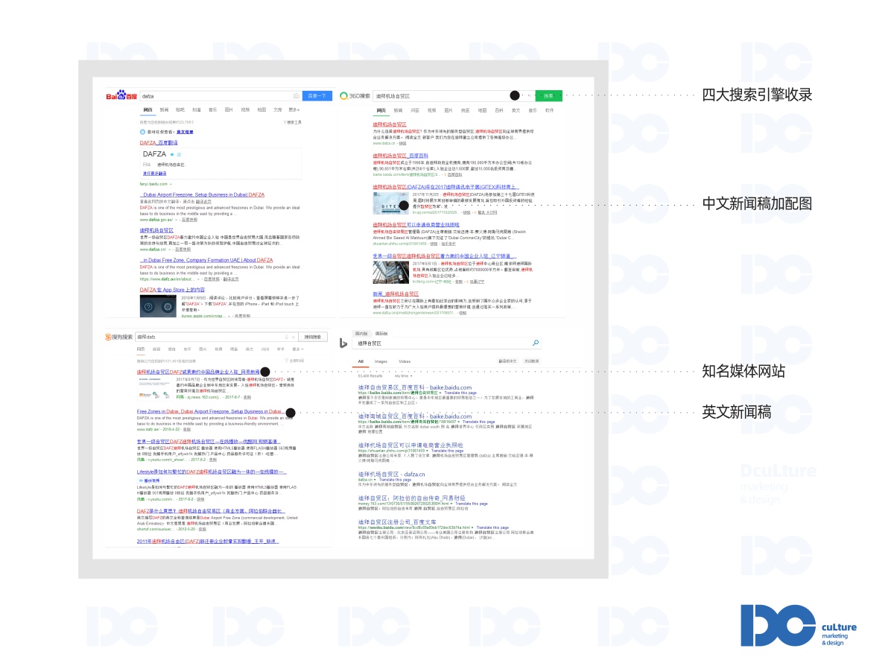Select Bing All tab
Screen dimensions: 894x669
coord(361,361)
